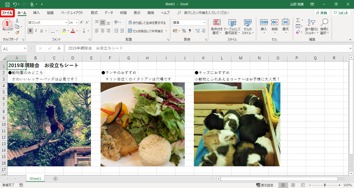Switch to the 数式 tab
This screenshot has height=188, width=354.
(94, 13)
